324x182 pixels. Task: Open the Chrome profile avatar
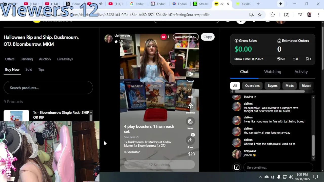tap(309, 15)
